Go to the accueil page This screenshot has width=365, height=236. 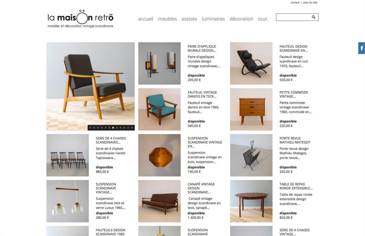click(146, 19)
